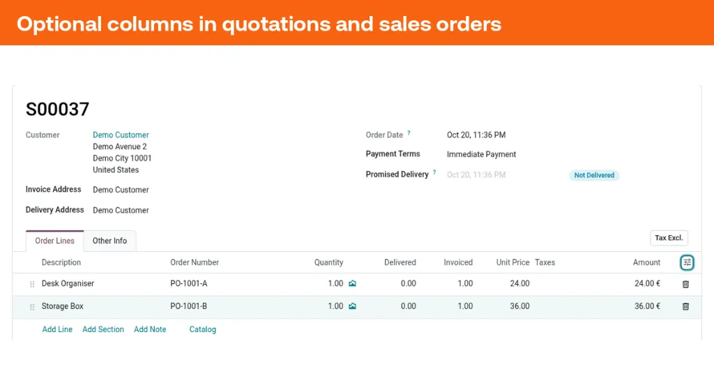
Task: Click quantity 1.00 of Storage Box
Action: (x=335, y=306)
